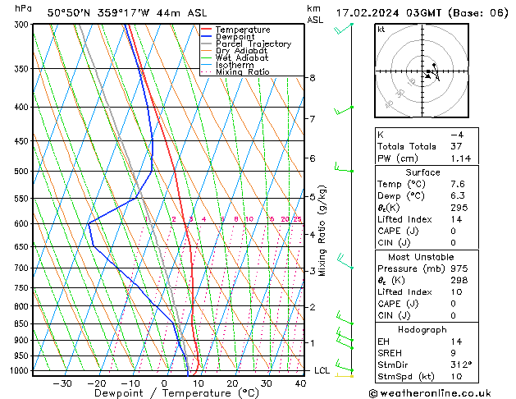The image size is (516, 399).
Task: Click the wind barb at 300 hPa
Action: 344,29
